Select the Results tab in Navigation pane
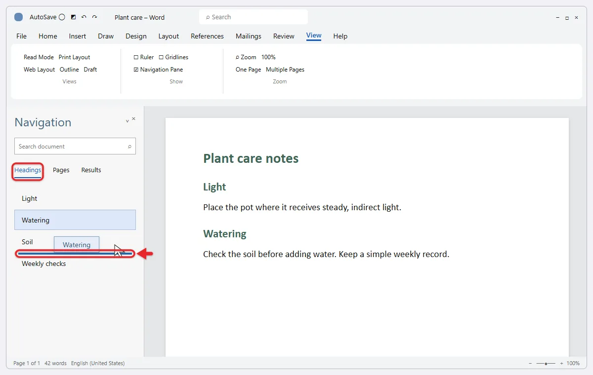The width and height of the screenshot is (593, 375). click(x=91, y=170)
